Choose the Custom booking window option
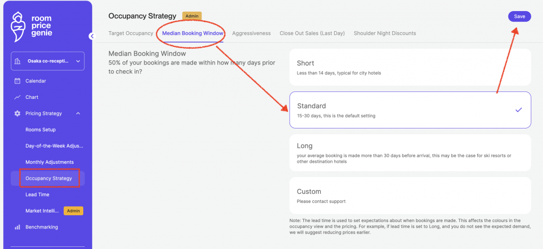Image resolution: width=543 pixels, height=249 pixels. point(410,196)
